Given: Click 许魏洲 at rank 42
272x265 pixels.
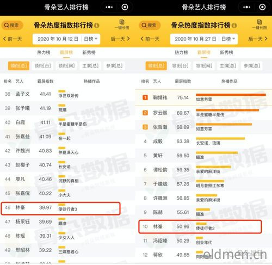Looking at the screenshot, I should (22, 151).
